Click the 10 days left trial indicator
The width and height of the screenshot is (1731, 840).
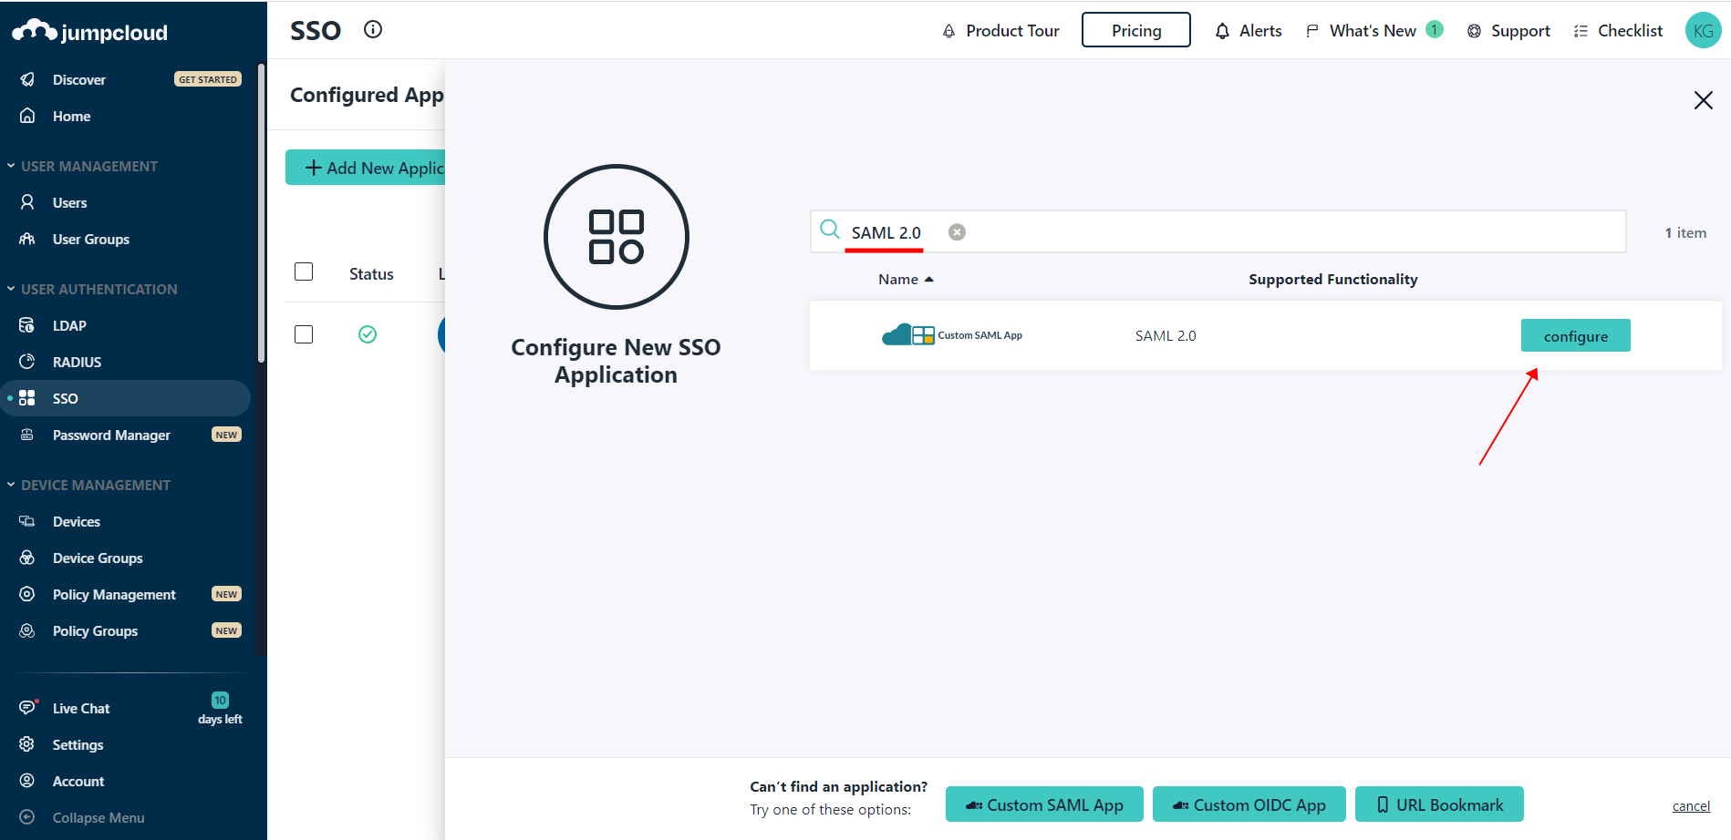click(x=220, y=709)
